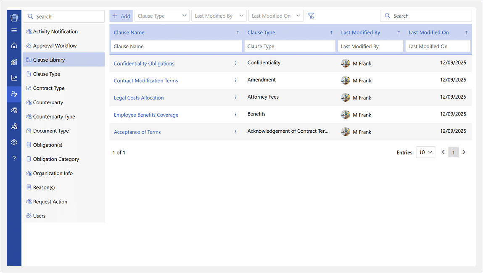Click the Clause Name filter input field
Screen dimensions: 483x273
coord(176,47)
